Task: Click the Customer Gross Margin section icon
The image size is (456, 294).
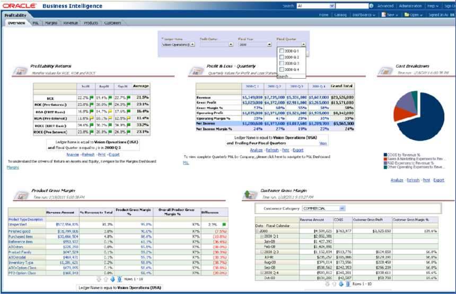Action: 250,195
